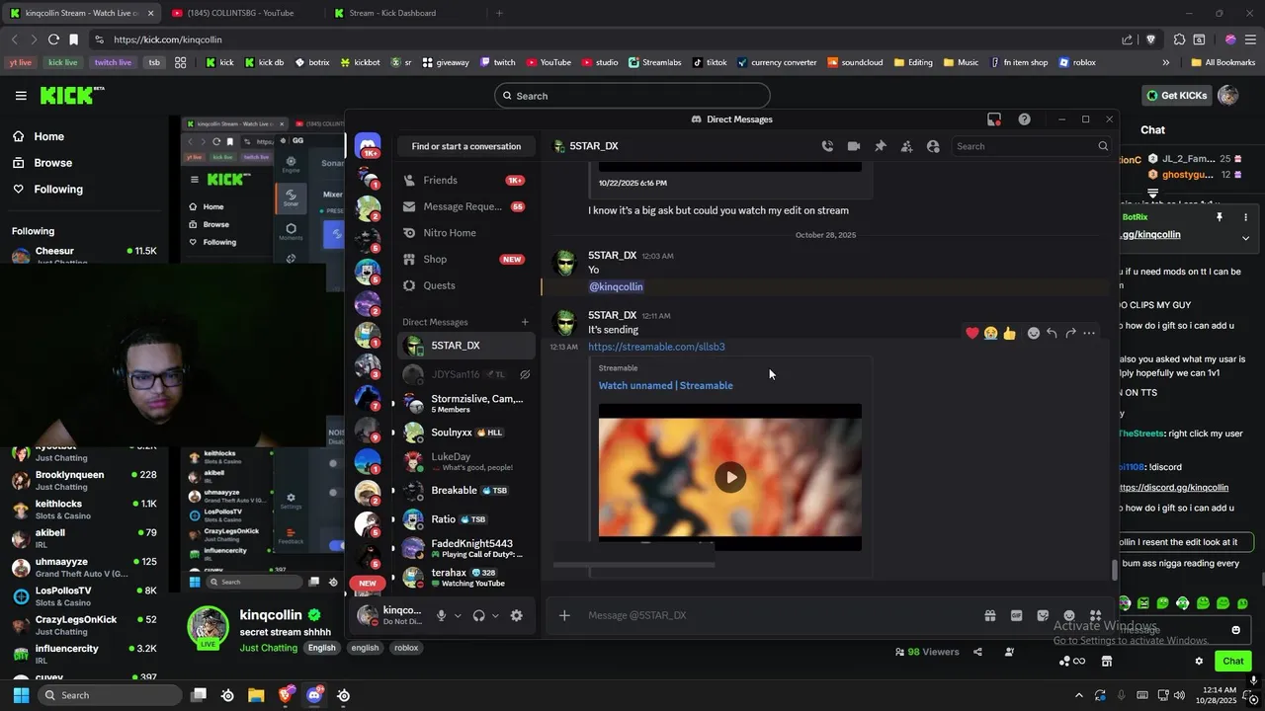Open the sticker picker in Discord
Image resolution: width=1265 pixels, height=711 pixels.
point(1043,615)
